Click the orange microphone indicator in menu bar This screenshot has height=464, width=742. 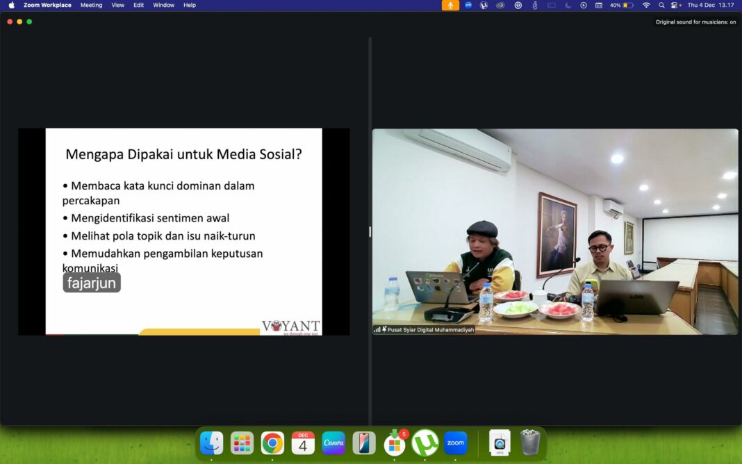[x=450, y=5]
